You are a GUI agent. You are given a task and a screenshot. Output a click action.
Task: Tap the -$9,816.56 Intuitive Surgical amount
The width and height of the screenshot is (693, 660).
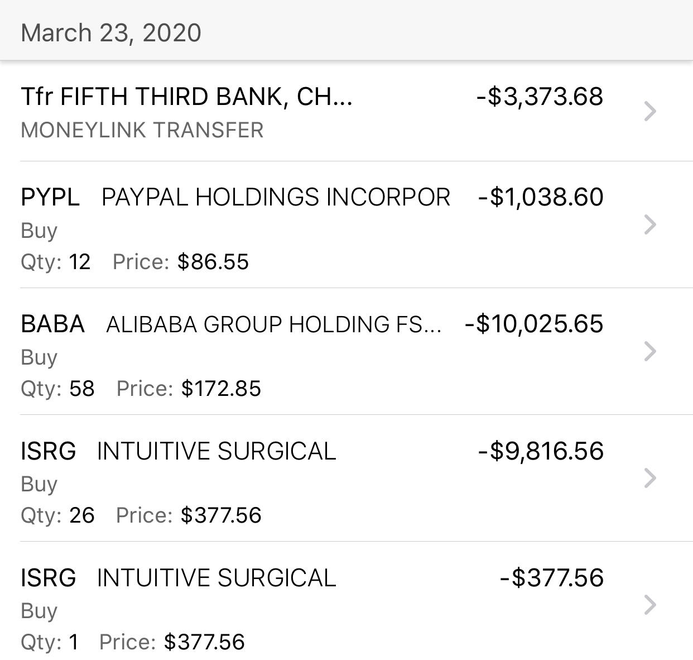[x=541, y=451]
